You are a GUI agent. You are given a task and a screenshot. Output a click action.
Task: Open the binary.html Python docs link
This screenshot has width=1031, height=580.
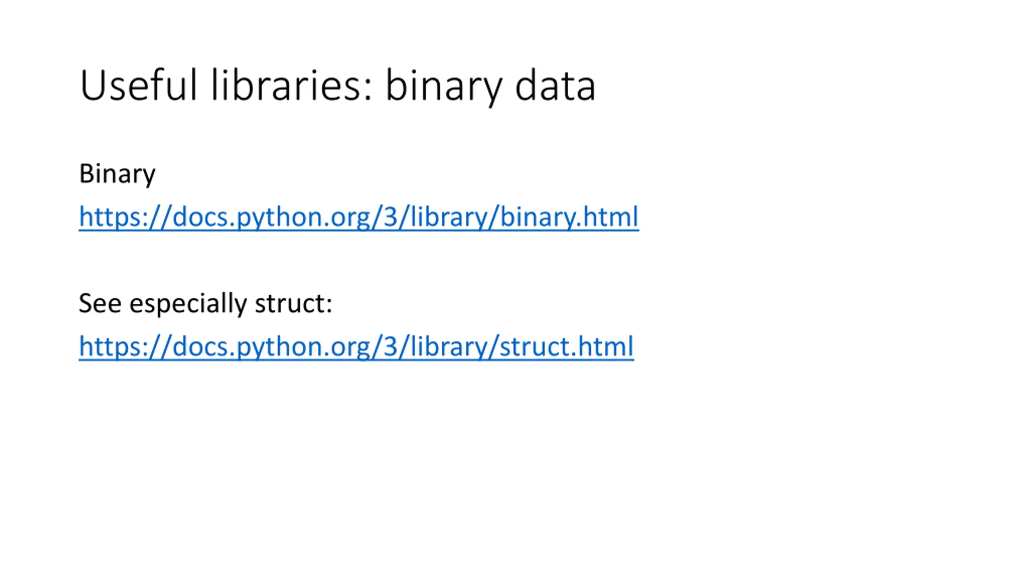(358, 218)
